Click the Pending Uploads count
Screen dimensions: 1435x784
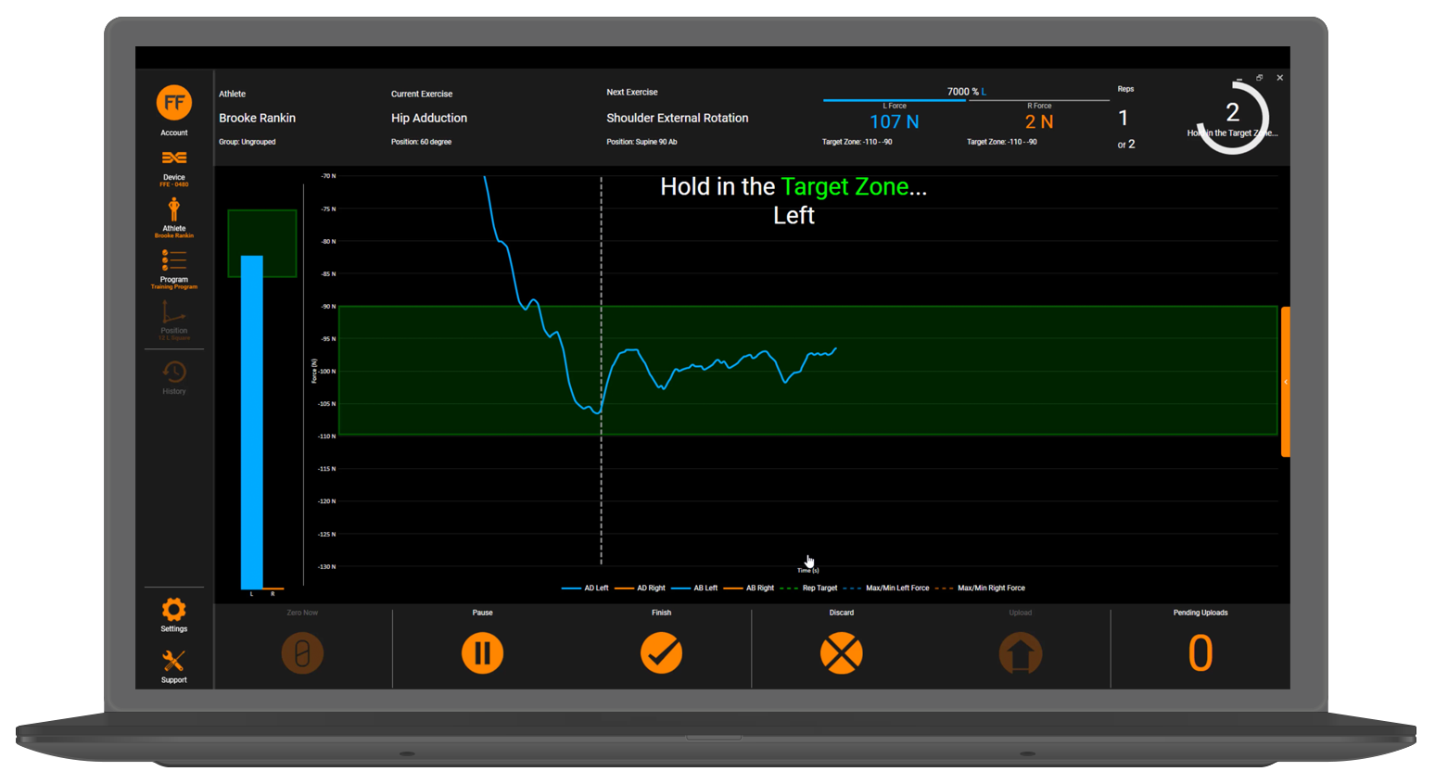coord(1200,653)
